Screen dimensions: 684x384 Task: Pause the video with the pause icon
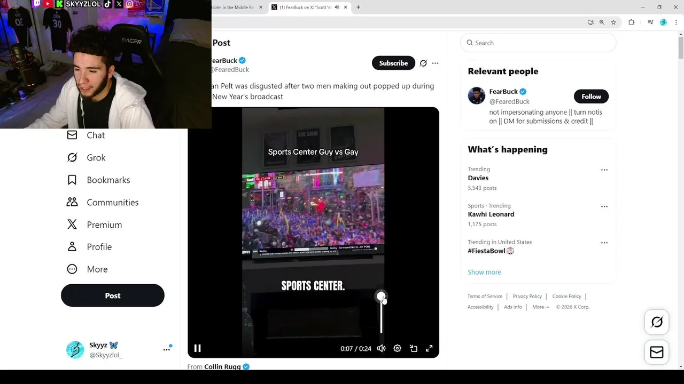tap(197, 348)
